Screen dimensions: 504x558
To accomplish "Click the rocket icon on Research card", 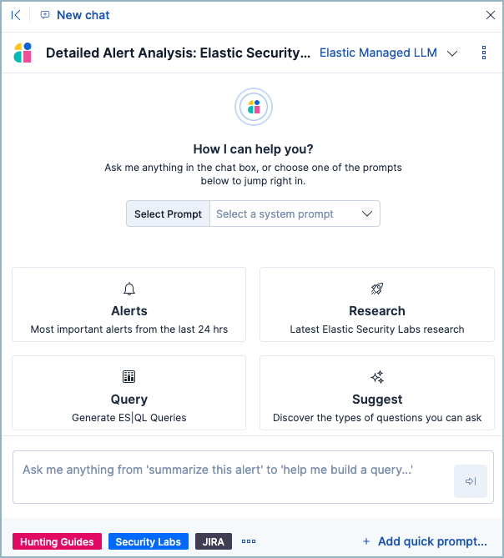I will (377, 289).
